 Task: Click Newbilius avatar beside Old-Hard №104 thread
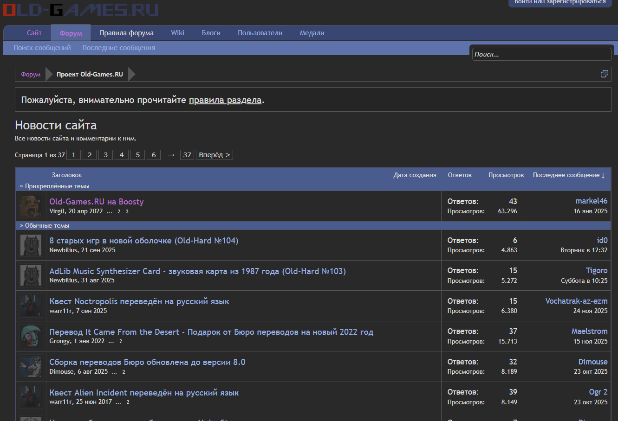pos(31,245)
